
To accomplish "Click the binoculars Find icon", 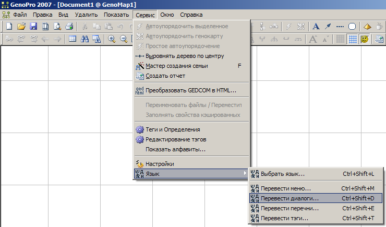I will coord(85,39).
